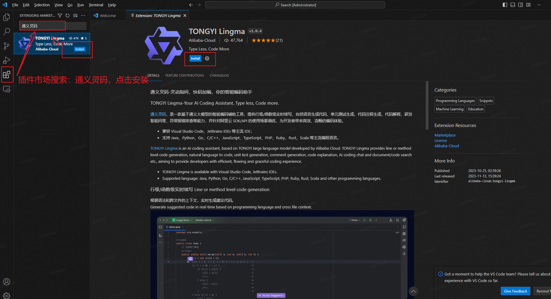
Task: Open the Remote Explorer view
Action: (7, 89)
